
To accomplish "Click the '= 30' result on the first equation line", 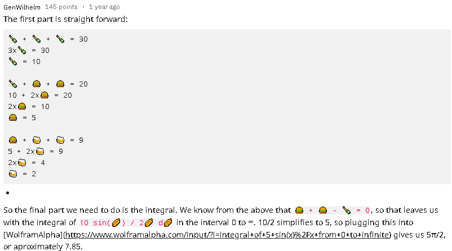I will pos(79,39).
